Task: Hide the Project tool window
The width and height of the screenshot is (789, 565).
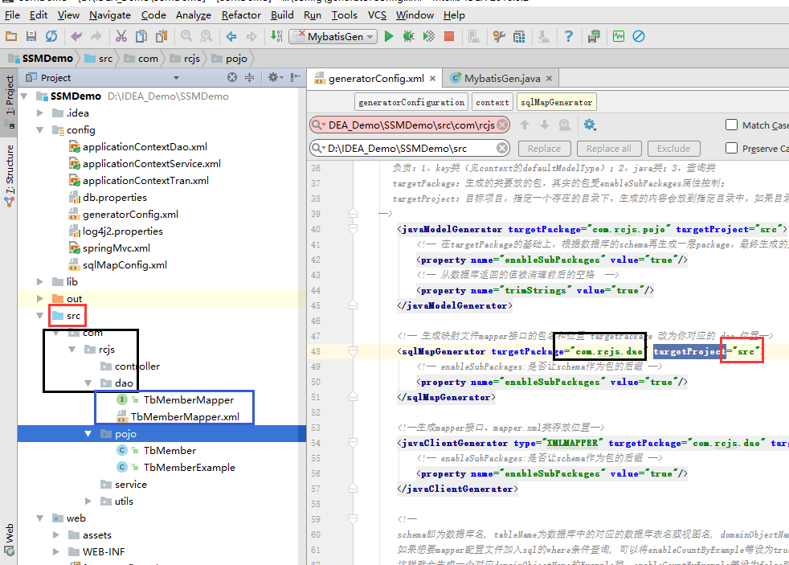Action: (x=296, y=77)
